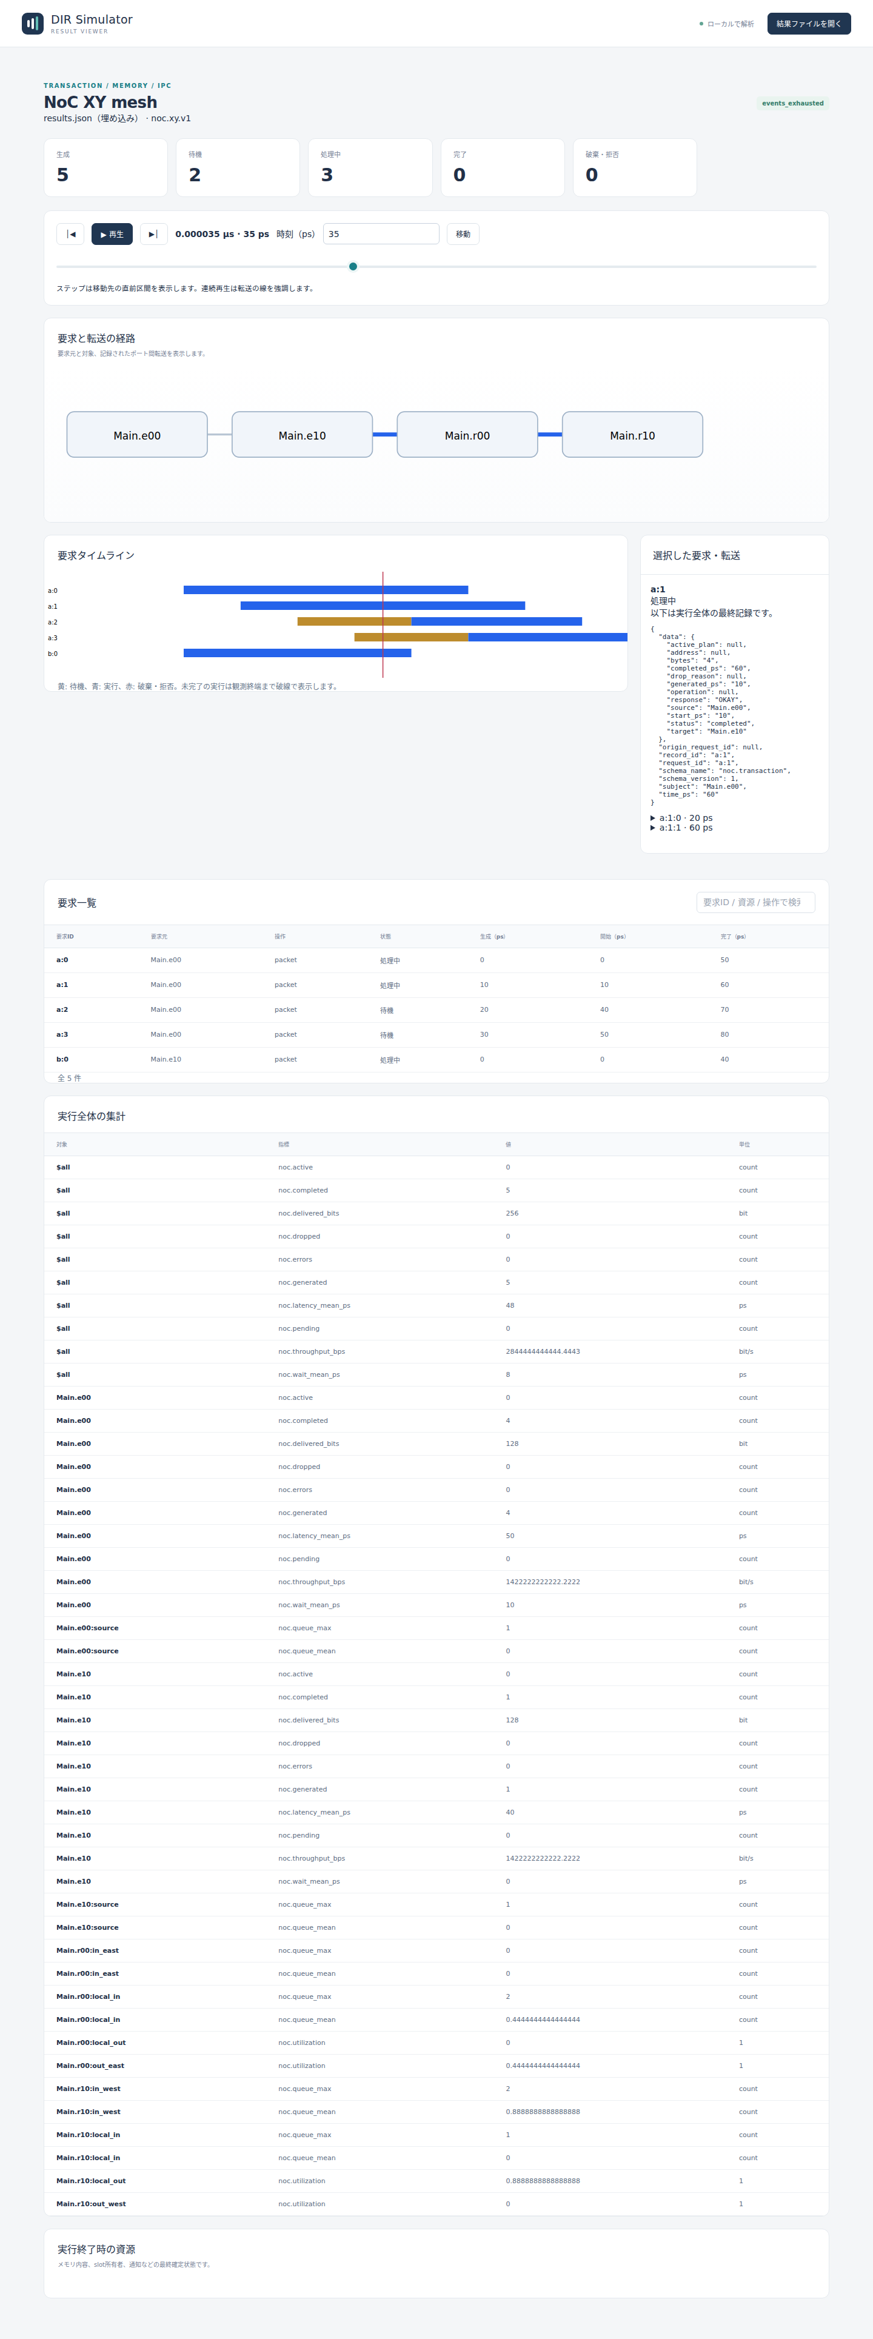Click the 生成 summary card showing 5
This screenshot has height=2339, width=873.
click(x=105, y=167)
